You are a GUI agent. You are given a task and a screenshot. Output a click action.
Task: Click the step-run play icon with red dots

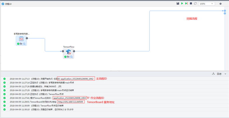187,3
